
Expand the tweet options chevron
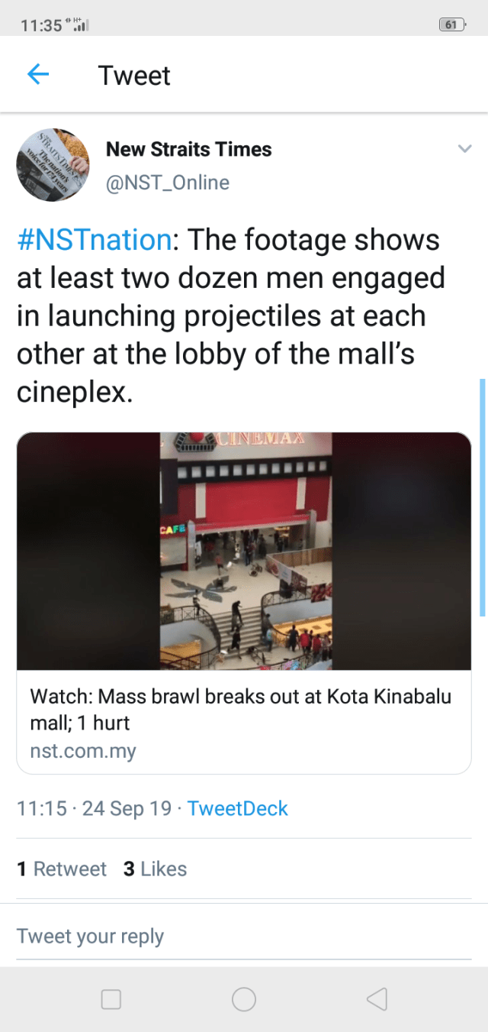(x=464, y=149)
